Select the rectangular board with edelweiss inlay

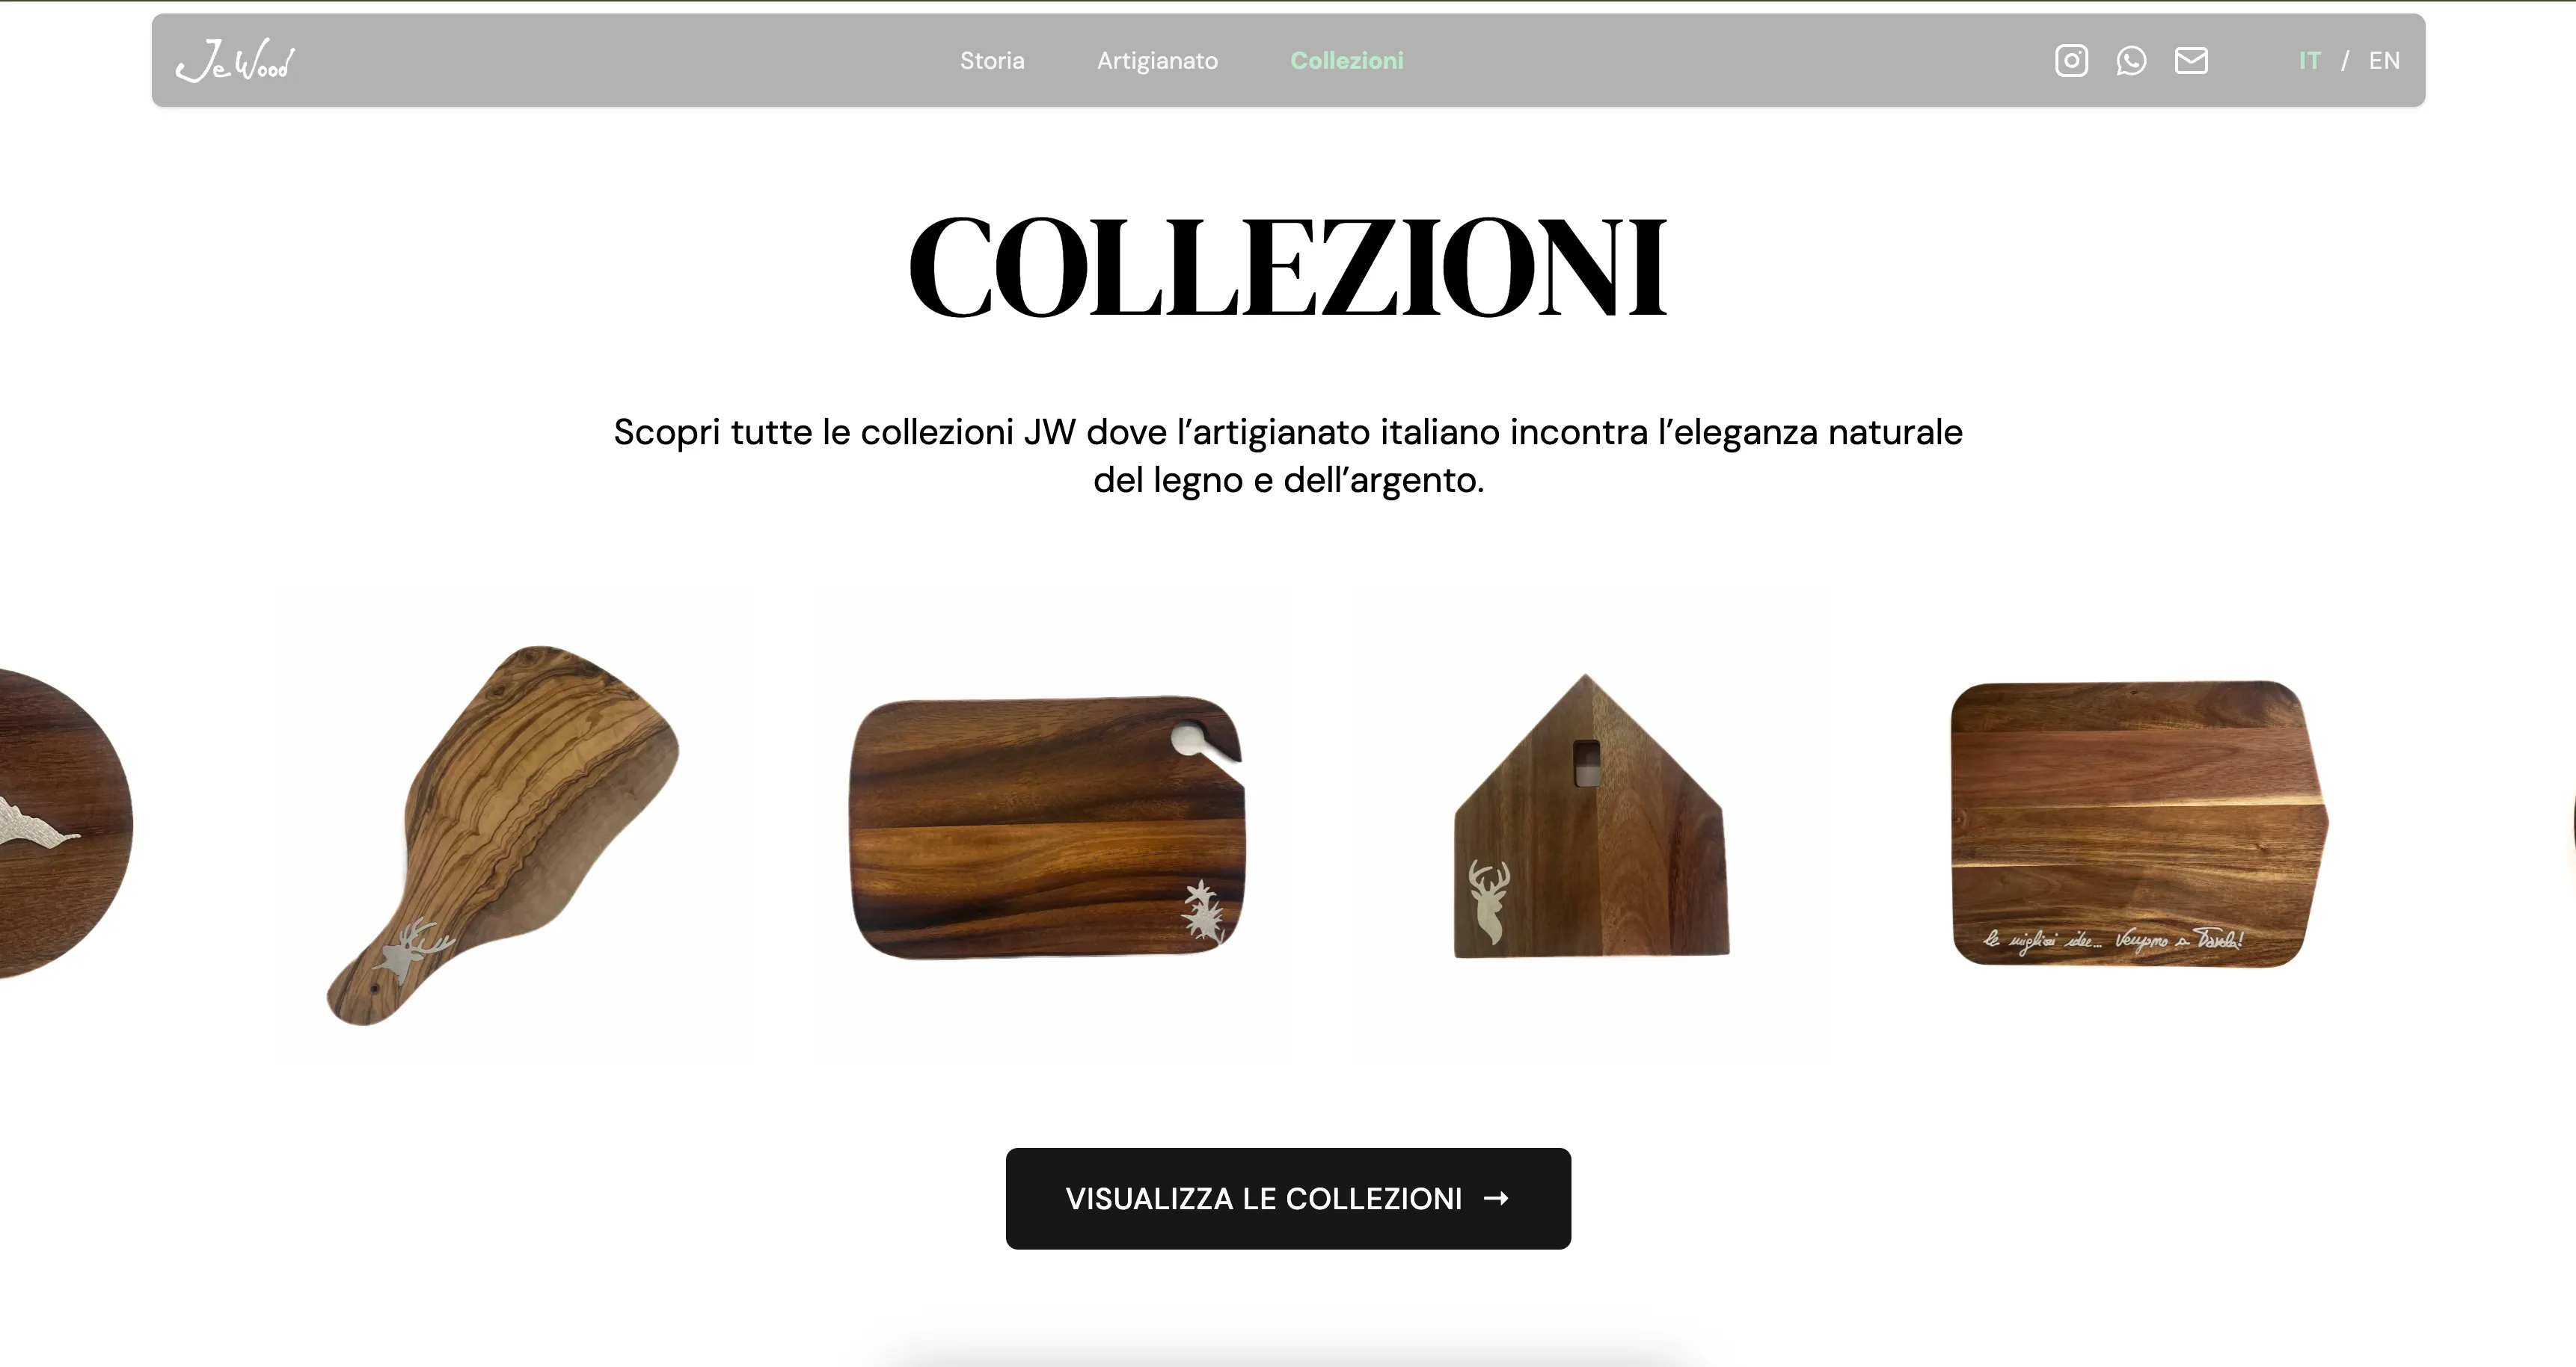pyautogui.click(x=1048, y=827)
